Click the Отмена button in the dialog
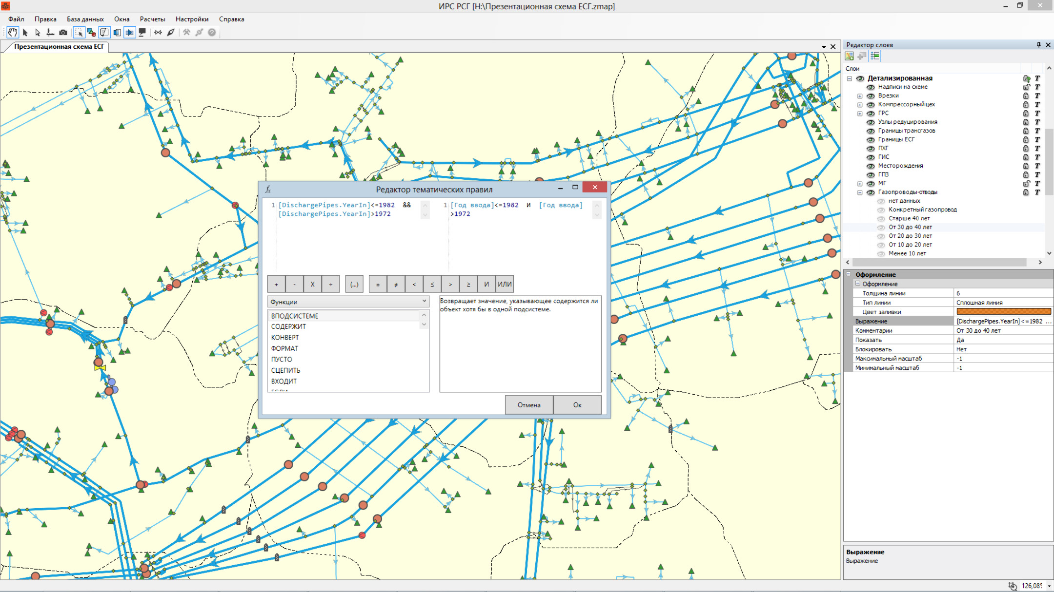The height and width of the screenshot is (592, 1054). [x=529, y=405]
